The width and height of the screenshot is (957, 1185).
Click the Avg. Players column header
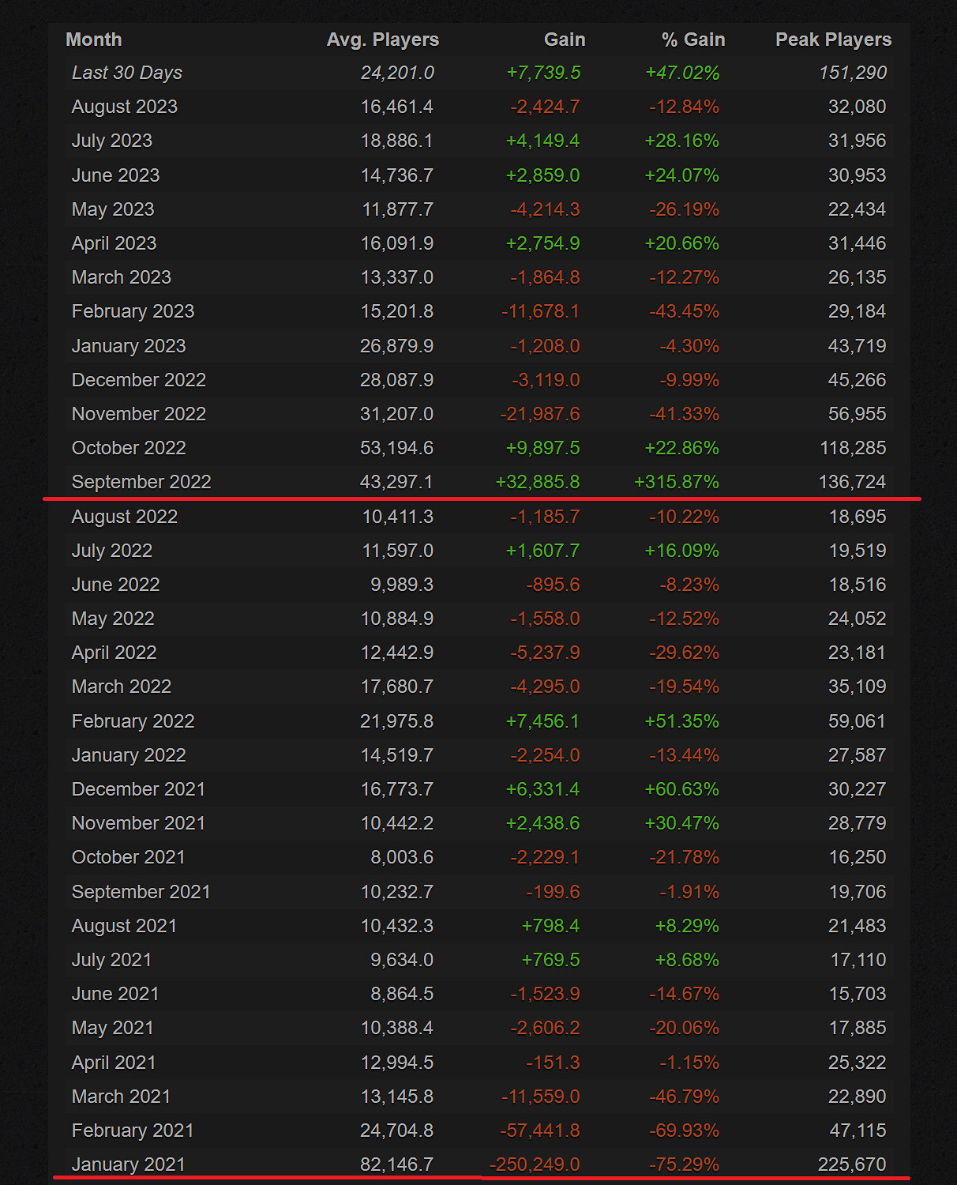click(382, 39)
